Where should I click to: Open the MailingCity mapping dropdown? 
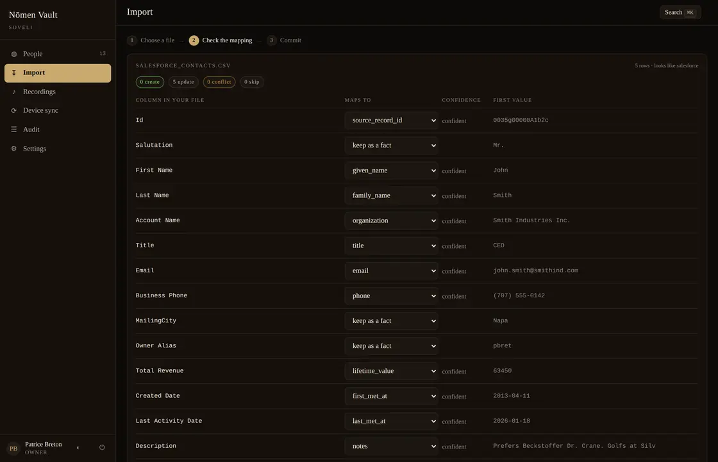coord(391,321)
